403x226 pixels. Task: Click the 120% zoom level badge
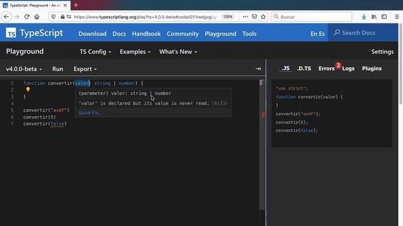coord(228,17)
